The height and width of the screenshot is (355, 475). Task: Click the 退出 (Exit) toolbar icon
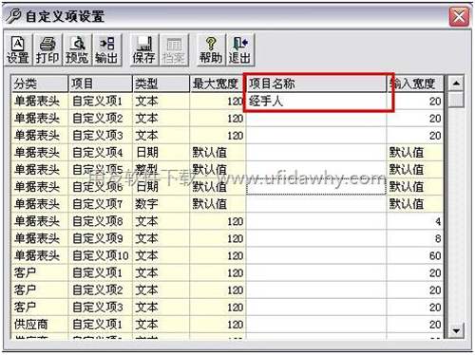239,50
